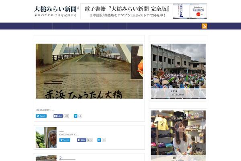Open sidebar photo of woman in shop
Screen dimensions: 241x161
tap(178, 136)
